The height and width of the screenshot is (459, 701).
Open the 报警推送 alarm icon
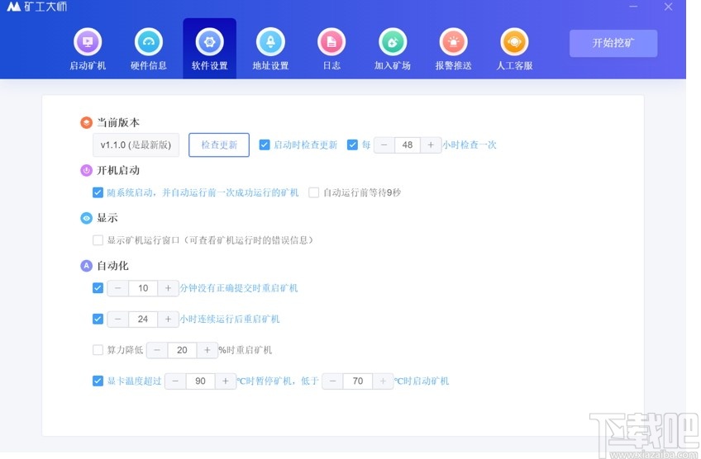click(x=453, y=42)
